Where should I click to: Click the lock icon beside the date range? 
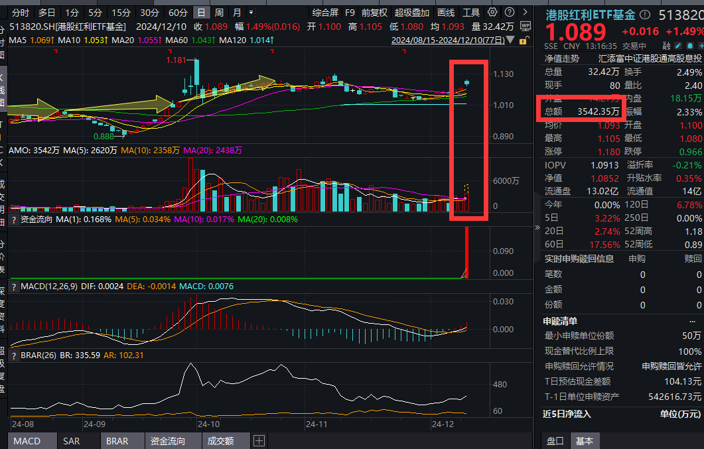522,40
